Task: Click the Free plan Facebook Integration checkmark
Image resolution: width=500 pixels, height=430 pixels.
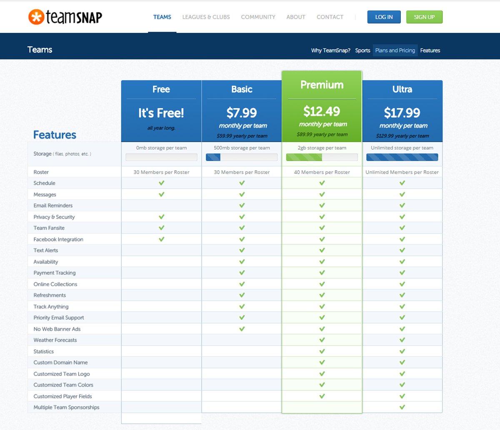Action: (161, 239)
